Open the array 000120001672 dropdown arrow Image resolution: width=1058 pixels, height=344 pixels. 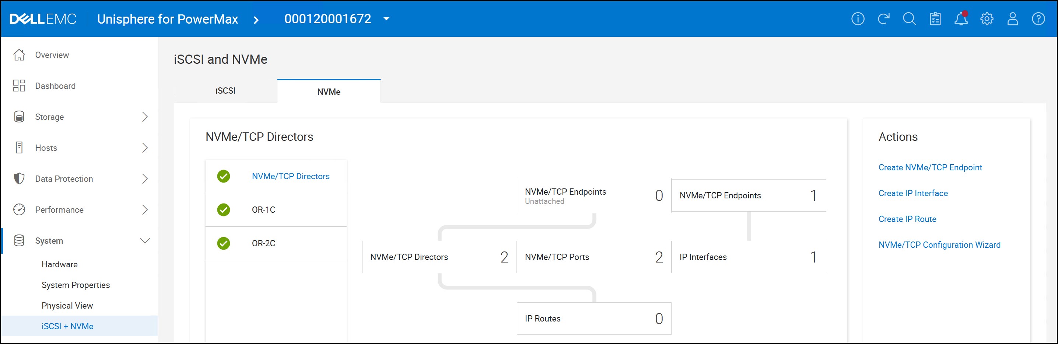point(386,19)
